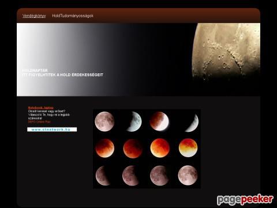Click the deep red moon, middle row second
Image resolution: width=277 pixels, height=208 pixels.
133,148
